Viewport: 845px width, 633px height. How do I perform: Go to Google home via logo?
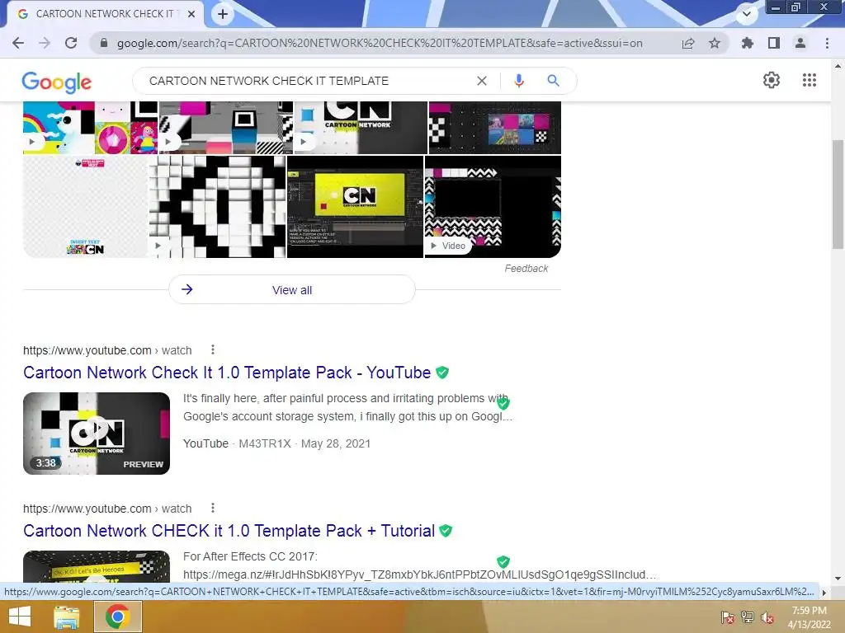[x=57, y=82]
